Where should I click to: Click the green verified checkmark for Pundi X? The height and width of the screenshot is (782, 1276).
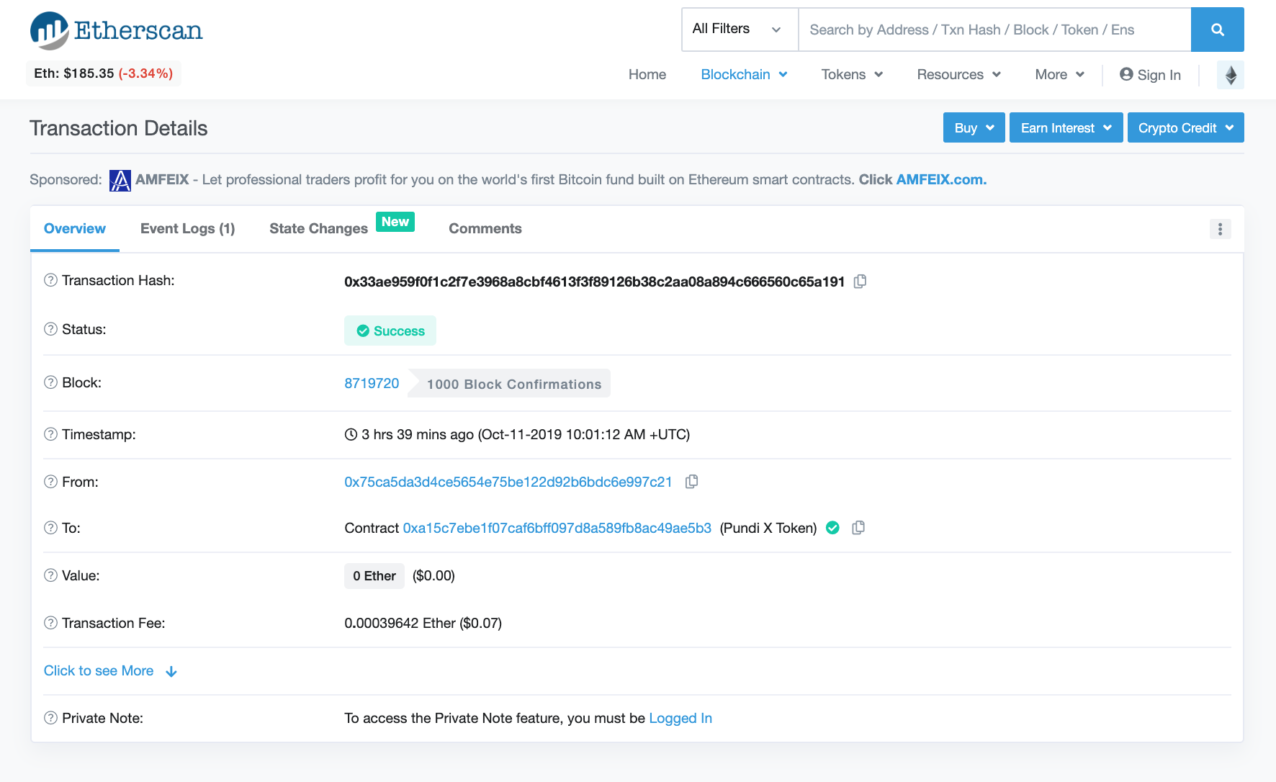pos(832,528)
